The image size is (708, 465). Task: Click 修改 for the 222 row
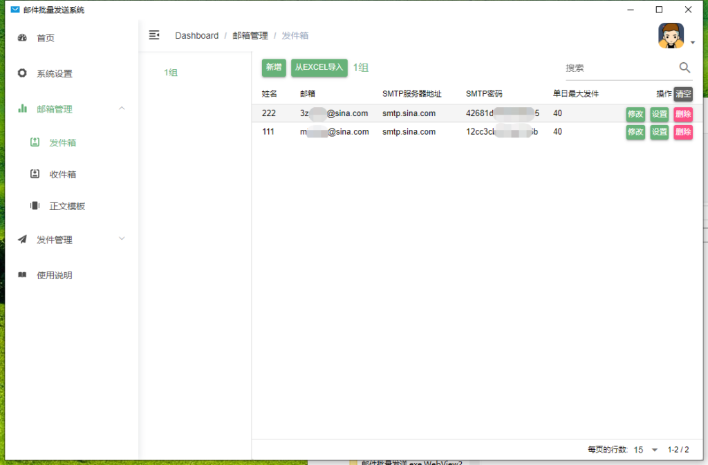click(635, 114)
